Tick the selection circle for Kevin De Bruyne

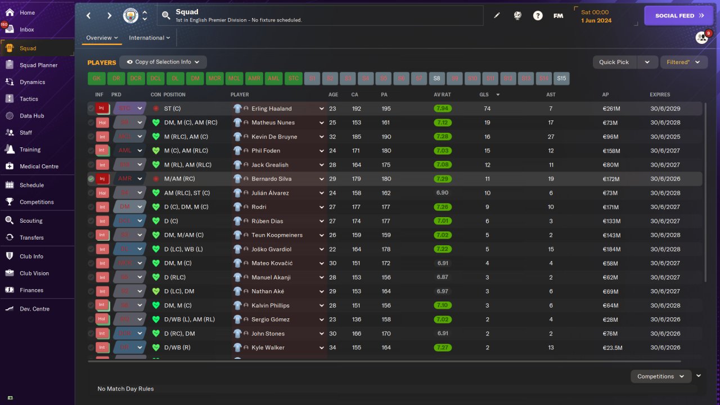point(91,137)
